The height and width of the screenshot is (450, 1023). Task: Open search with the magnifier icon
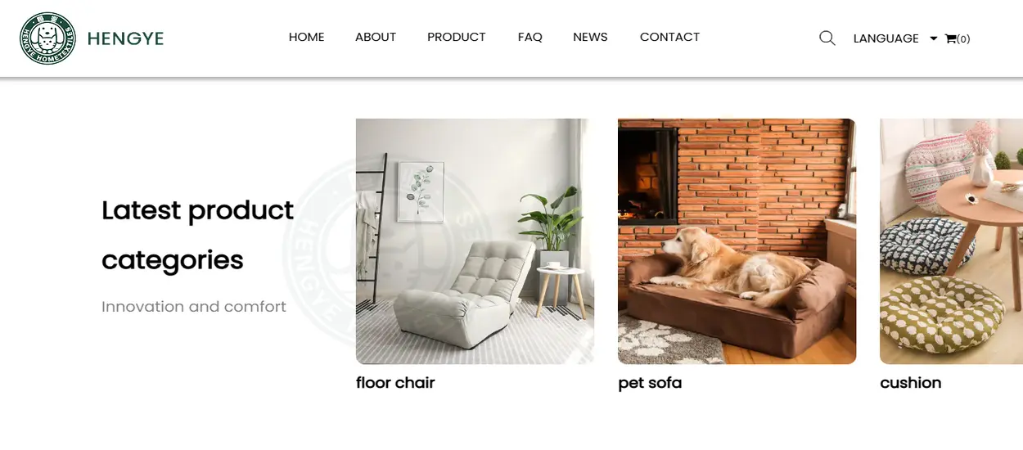pos(827,38)
